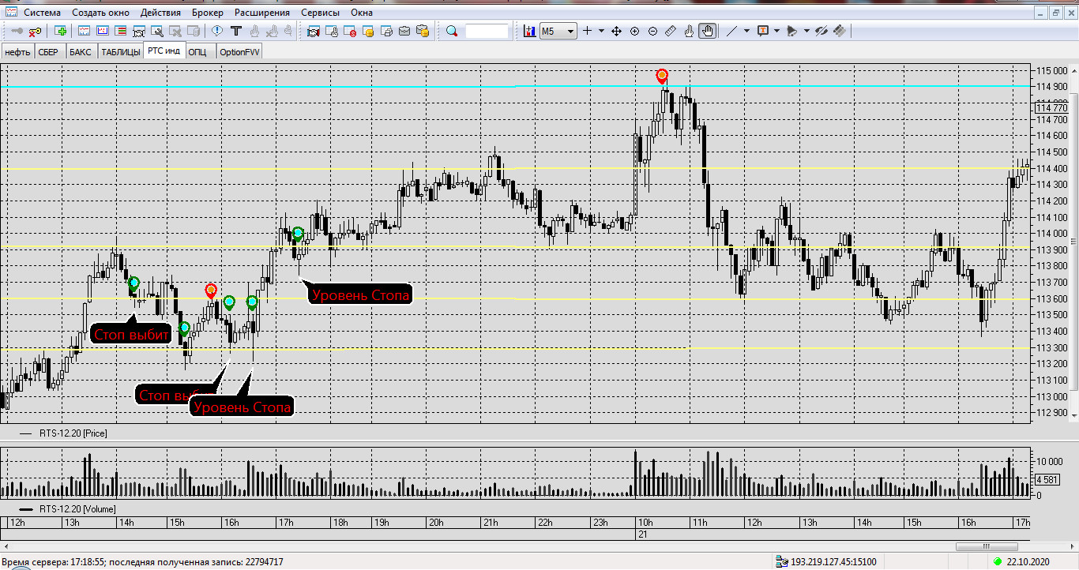Image resolution: width=1079 pixels, height=570 pixels.
Task: Click the window with gold coins icon
Action: click(368, 32)
